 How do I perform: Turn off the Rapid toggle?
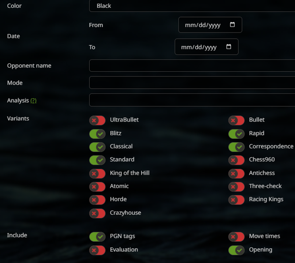[x=236, y=134]
